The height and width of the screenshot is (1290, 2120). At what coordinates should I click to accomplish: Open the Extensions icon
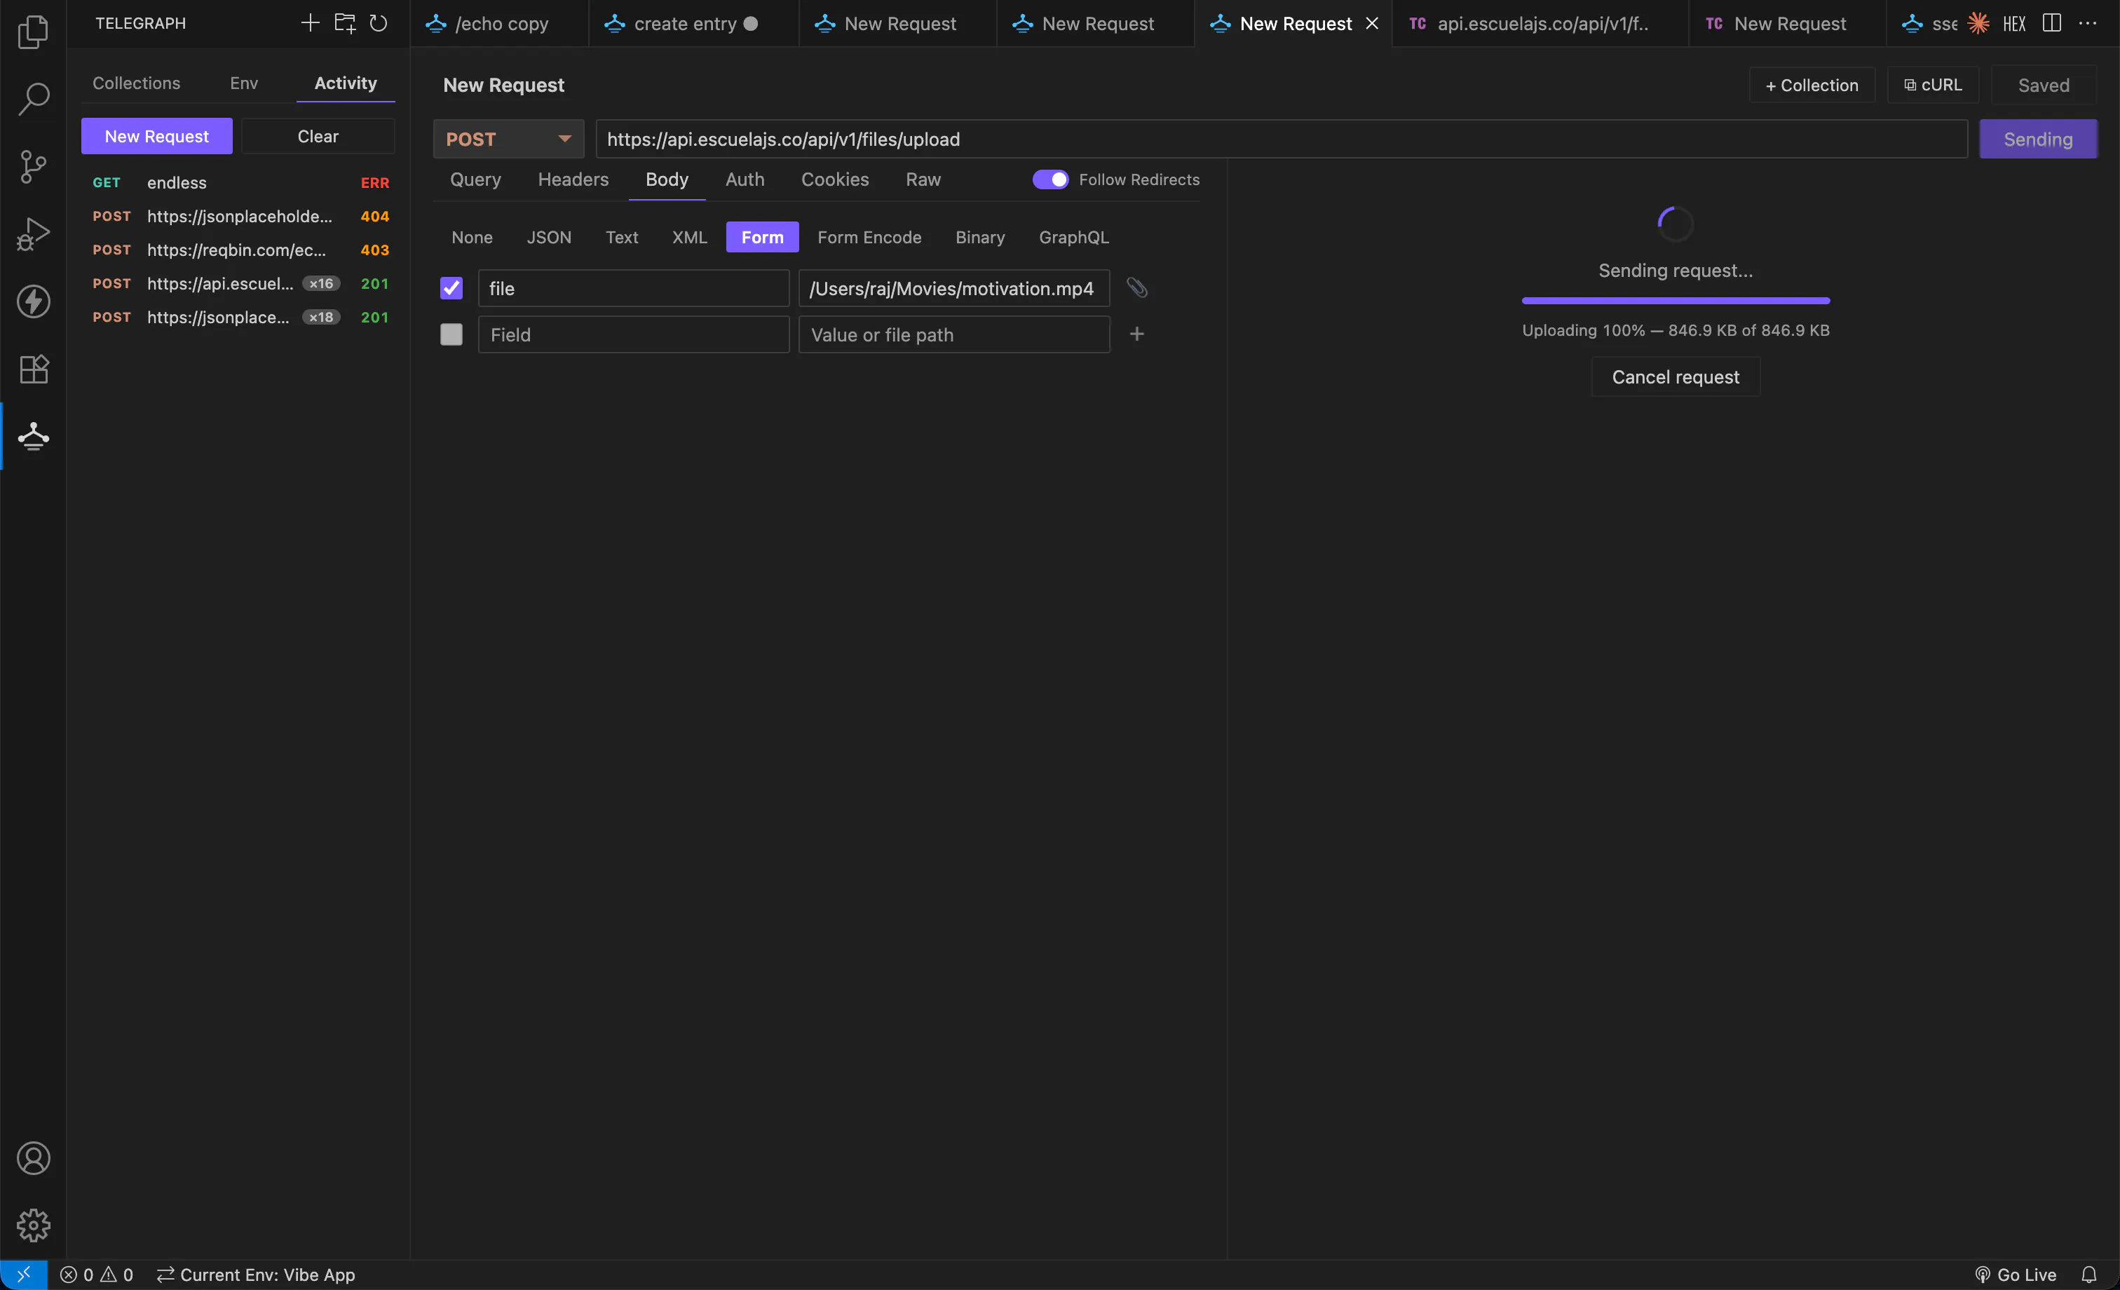[33, 368]
